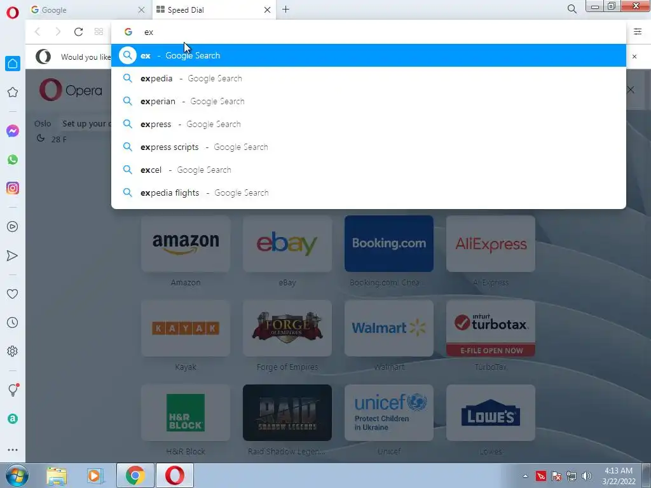The width and height of the screenshot is (651, 488).
Task: Reload the current page
Action: [78, 32]
